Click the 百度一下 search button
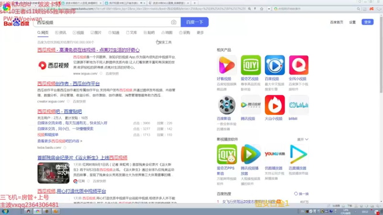 point(194,22)
